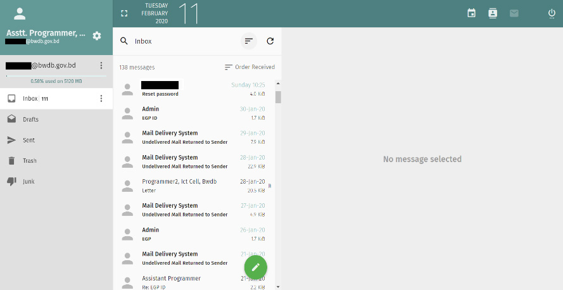
Task: Open the Sent folder
Action: coord(28,140)
